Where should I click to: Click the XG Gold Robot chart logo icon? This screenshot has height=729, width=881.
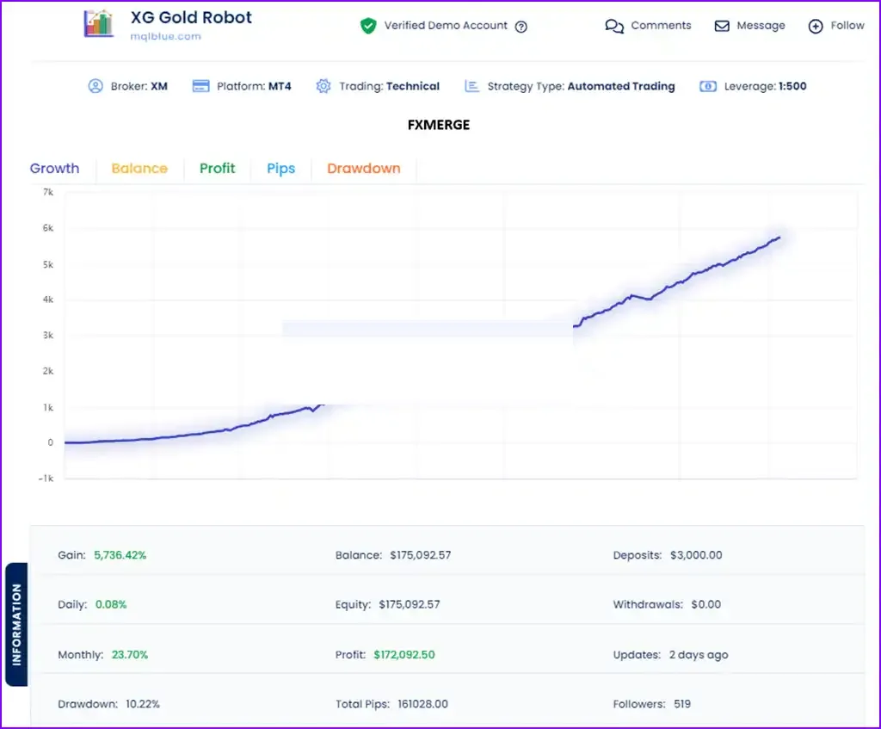[99, 24]
